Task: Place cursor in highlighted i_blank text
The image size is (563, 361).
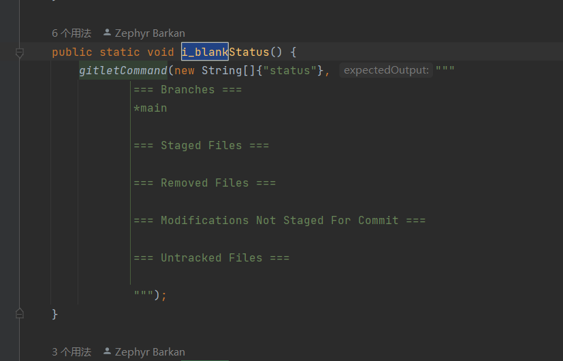Action: [204, 52]
